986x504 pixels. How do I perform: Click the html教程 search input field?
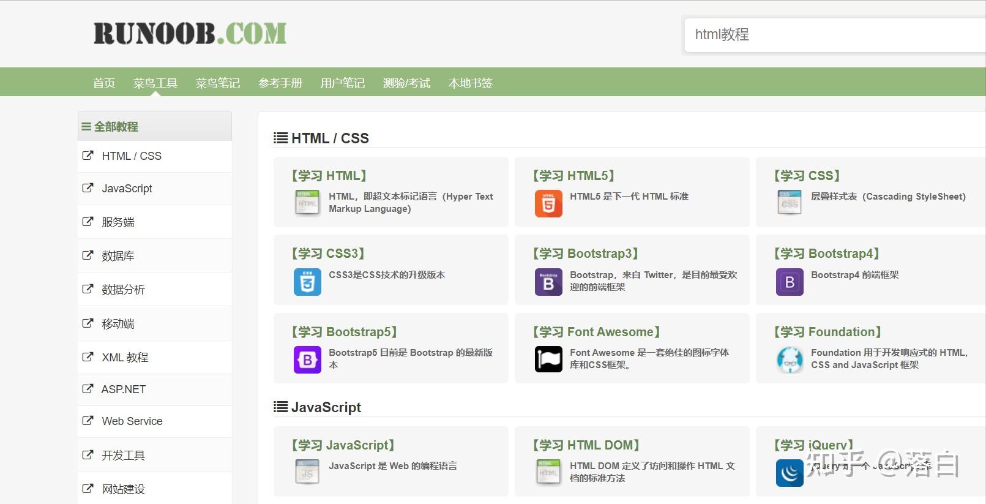click(x=835, y=35)
